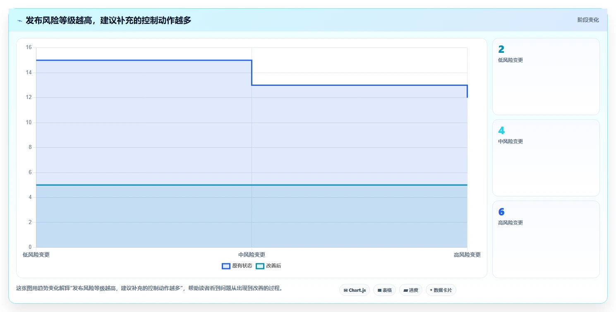Open the 中风险变更 card label

(x=511, y=142)
